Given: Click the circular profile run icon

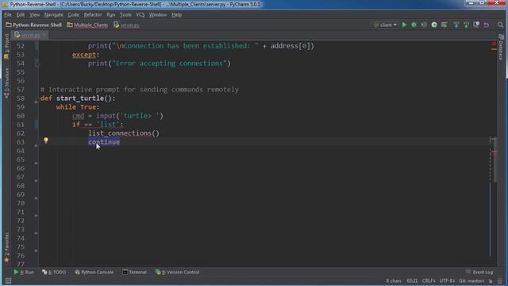Looking at the screenshot, I should pos(434,25).
